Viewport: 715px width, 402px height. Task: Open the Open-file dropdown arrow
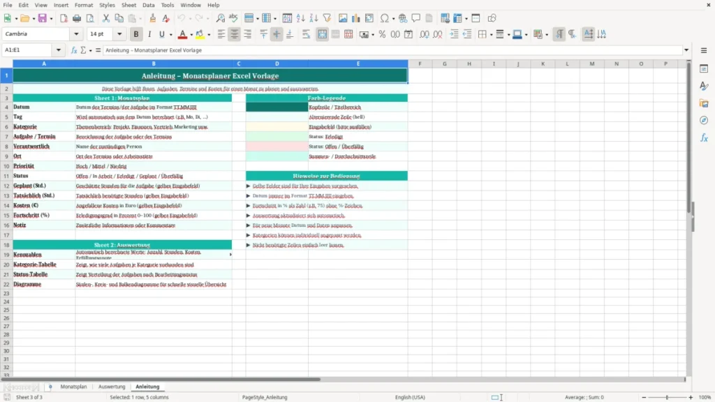[x=34, y=19]
